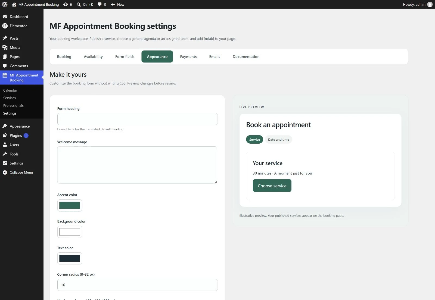Click the Tools label in sidebar
Screen dimensions: 435x300
(x=14, y=154)
